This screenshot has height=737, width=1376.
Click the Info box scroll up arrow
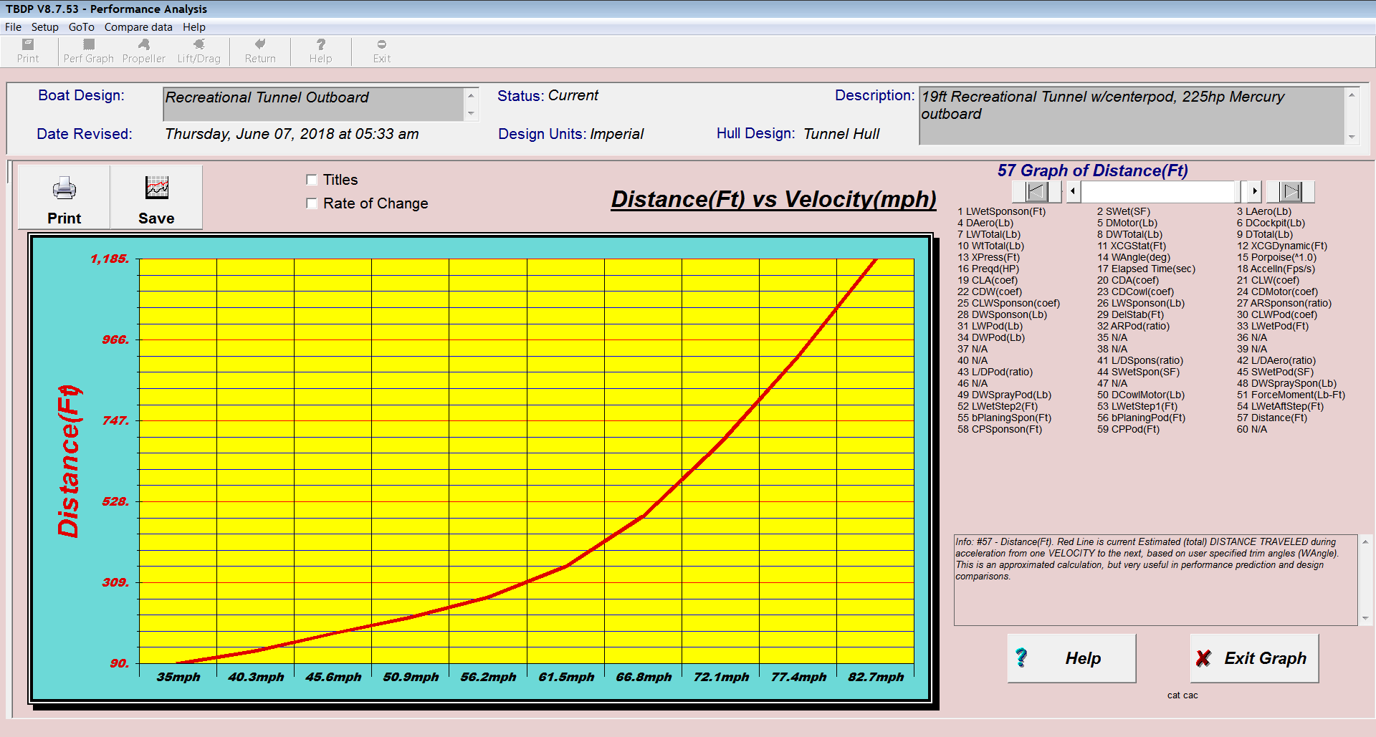click(1365, 542)
